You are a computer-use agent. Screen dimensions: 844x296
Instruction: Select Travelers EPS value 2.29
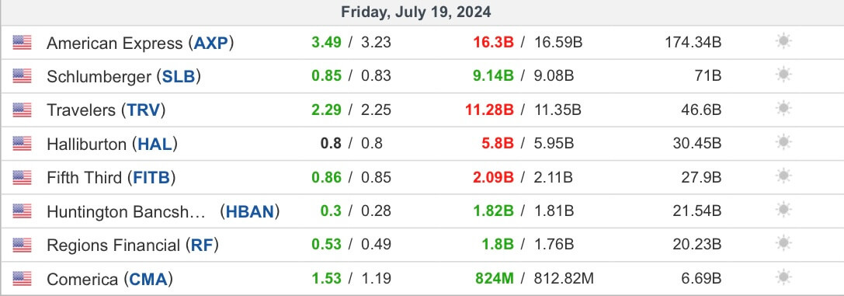(326, 110)
